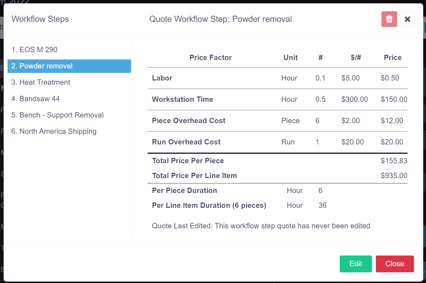Click the Workstation Time row label

coord(182,99)
